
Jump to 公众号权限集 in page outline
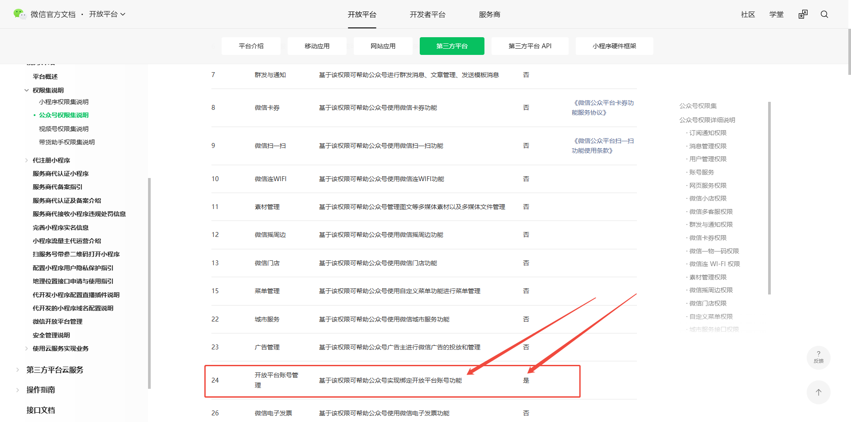click(698, 106)
